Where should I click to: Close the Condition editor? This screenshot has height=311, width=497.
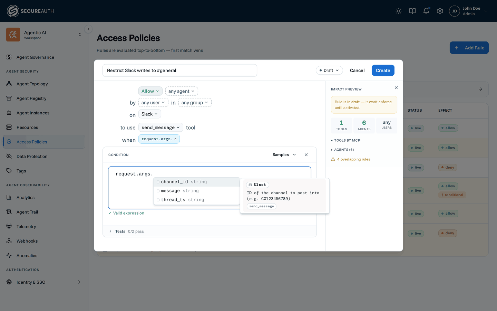pyautogui.click(x=306, y=155)
